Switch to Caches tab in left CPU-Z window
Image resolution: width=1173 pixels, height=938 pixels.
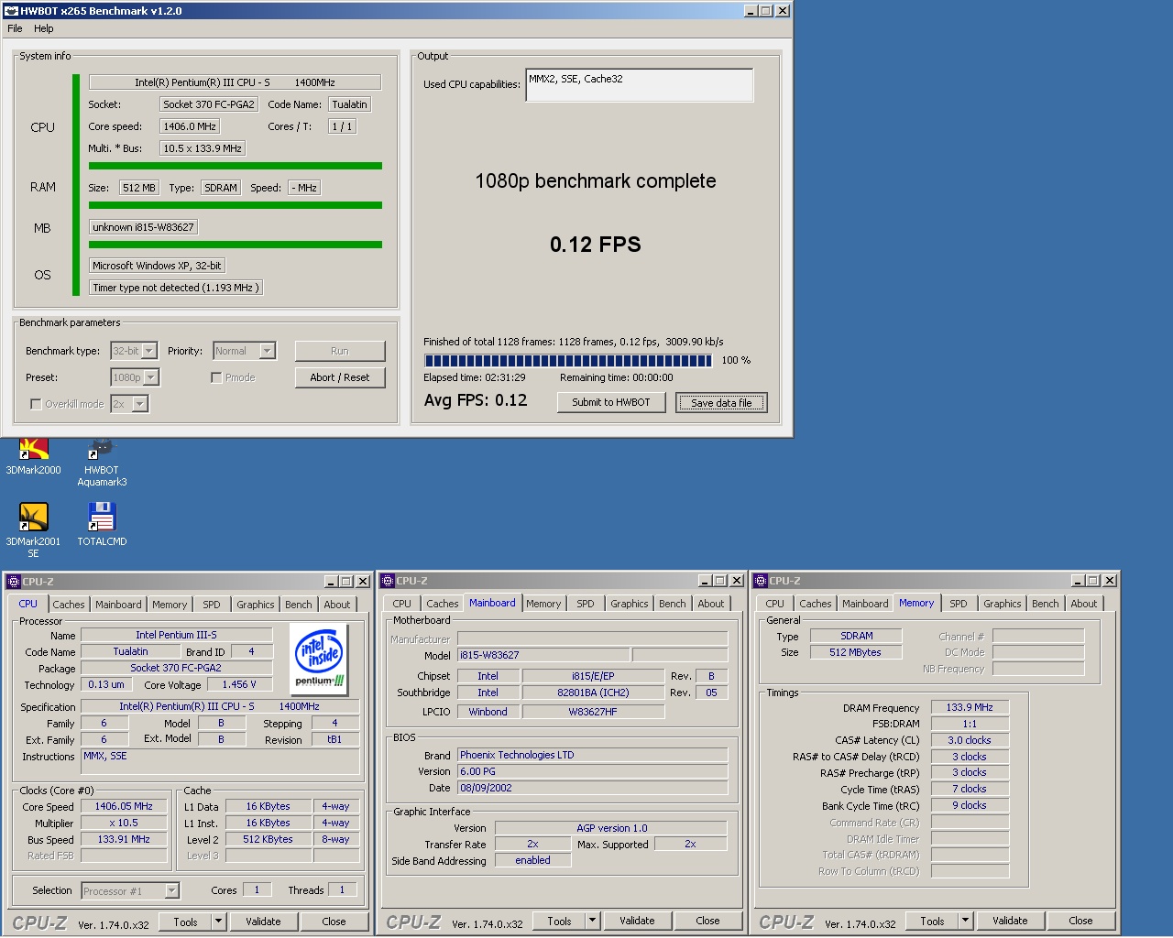pos(69,605)
